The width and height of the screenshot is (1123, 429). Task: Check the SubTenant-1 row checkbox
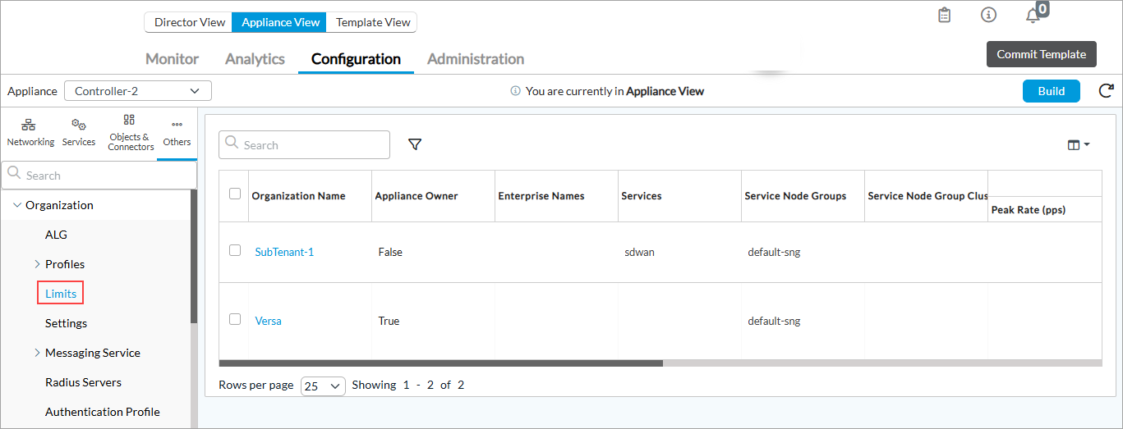coord(235,250)
